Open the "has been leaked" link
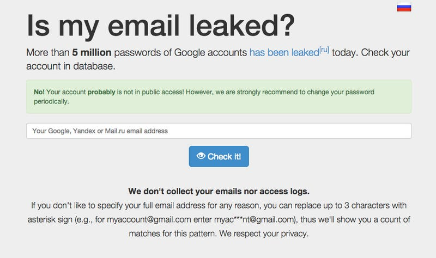 pyautogui.click(x=283, y=53)
